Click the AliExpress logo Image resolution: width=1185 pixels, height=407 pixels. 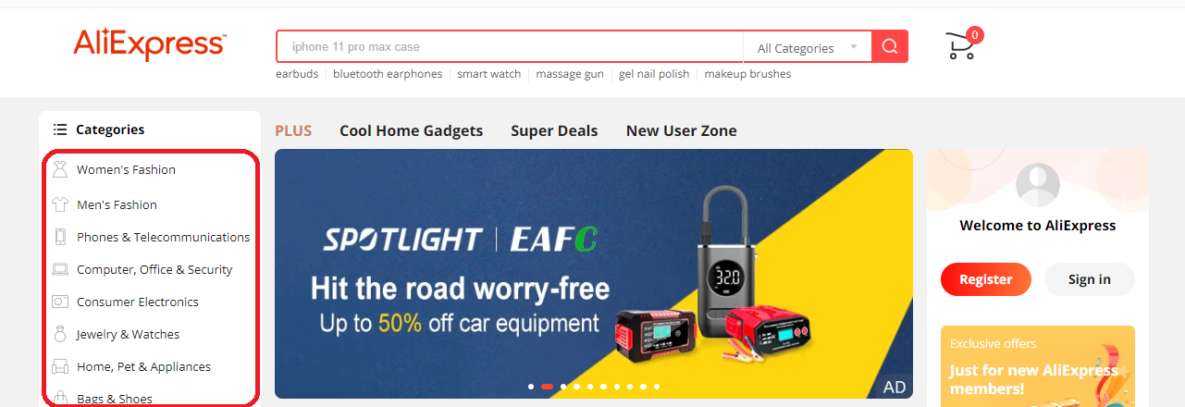pos(149,44)
